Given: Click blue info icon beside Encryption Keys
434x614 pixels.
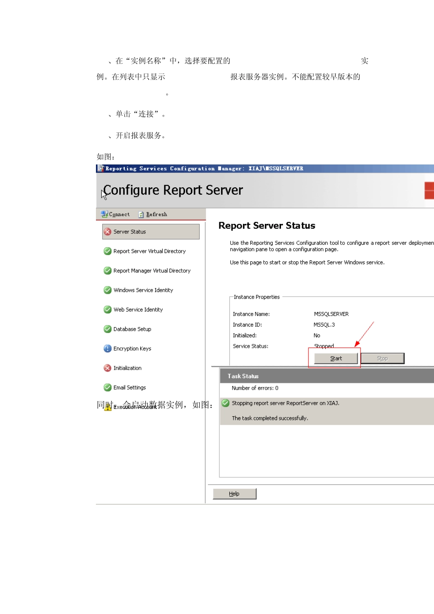Looking at the screenshot, I should [x=107, y=349].
